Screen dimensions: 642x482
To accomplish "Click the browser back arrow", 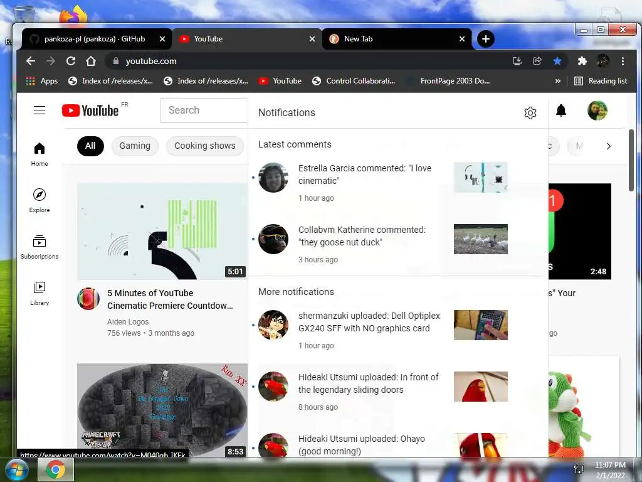I will [31, 61].
